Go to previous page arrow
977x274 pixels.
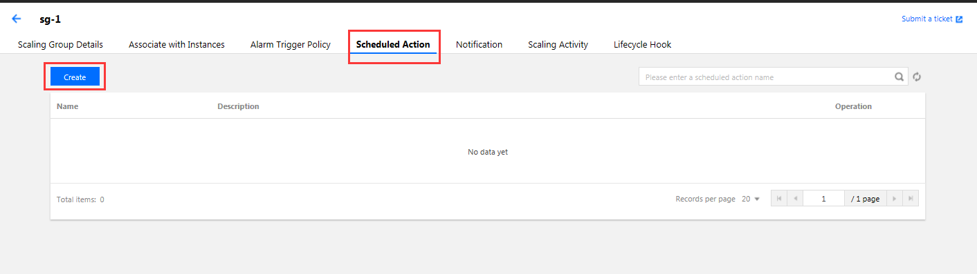[x=795, y=199]
